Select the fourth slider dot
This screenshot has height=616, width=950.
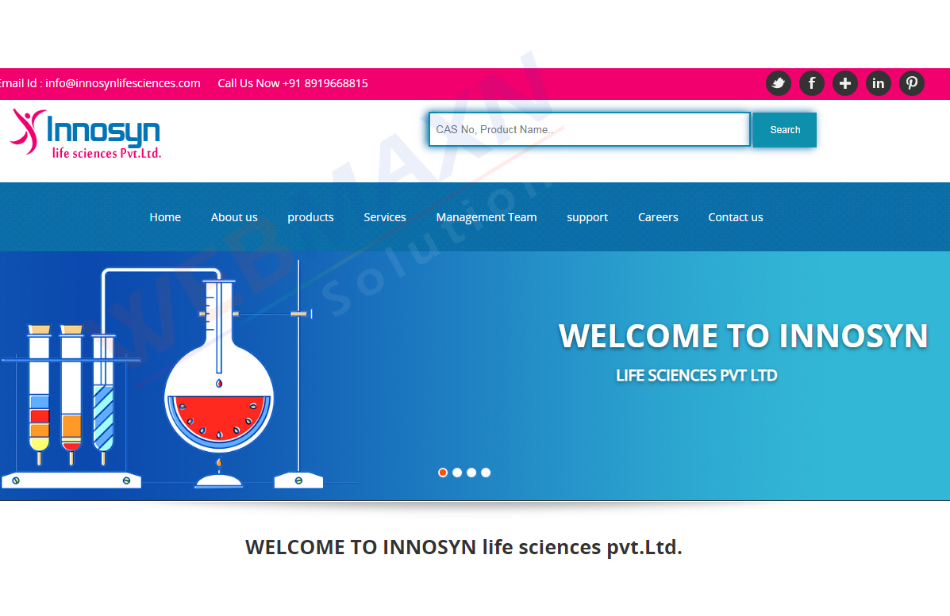[x=486, y=473]
